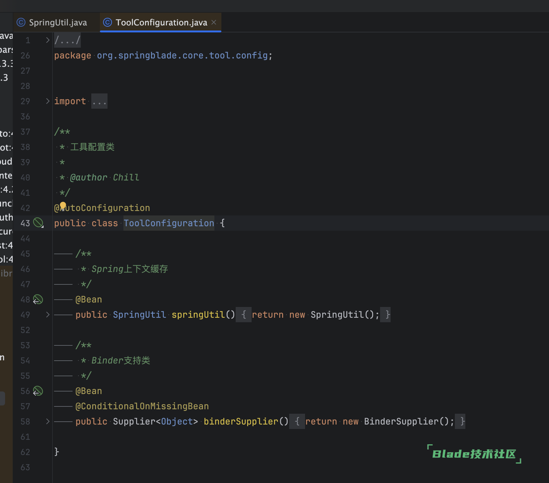Click the SpringUtil return type on line 49
This screenshot has width=549, height=483.
[140, 315]
